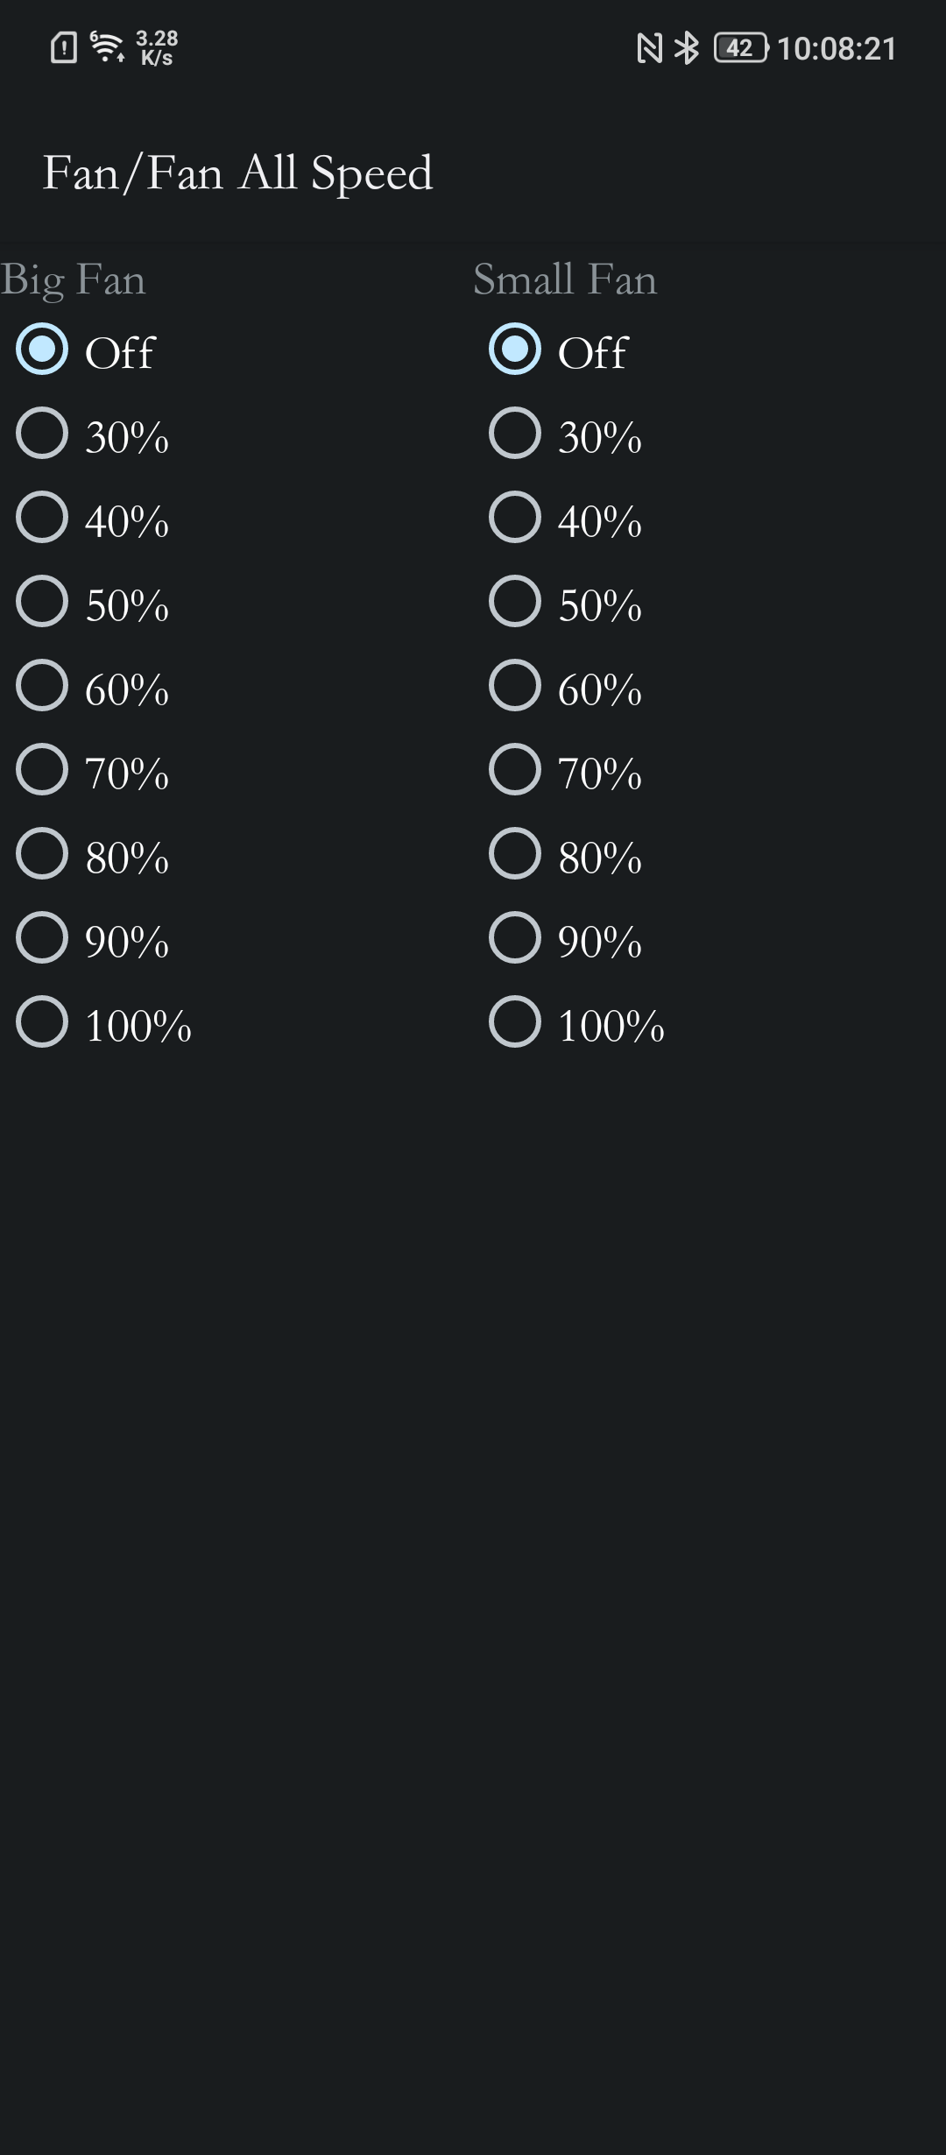This screenshot has height=2155, width=946.
Task: Tap the NFC status icon
Action: (x=649, y=48)
